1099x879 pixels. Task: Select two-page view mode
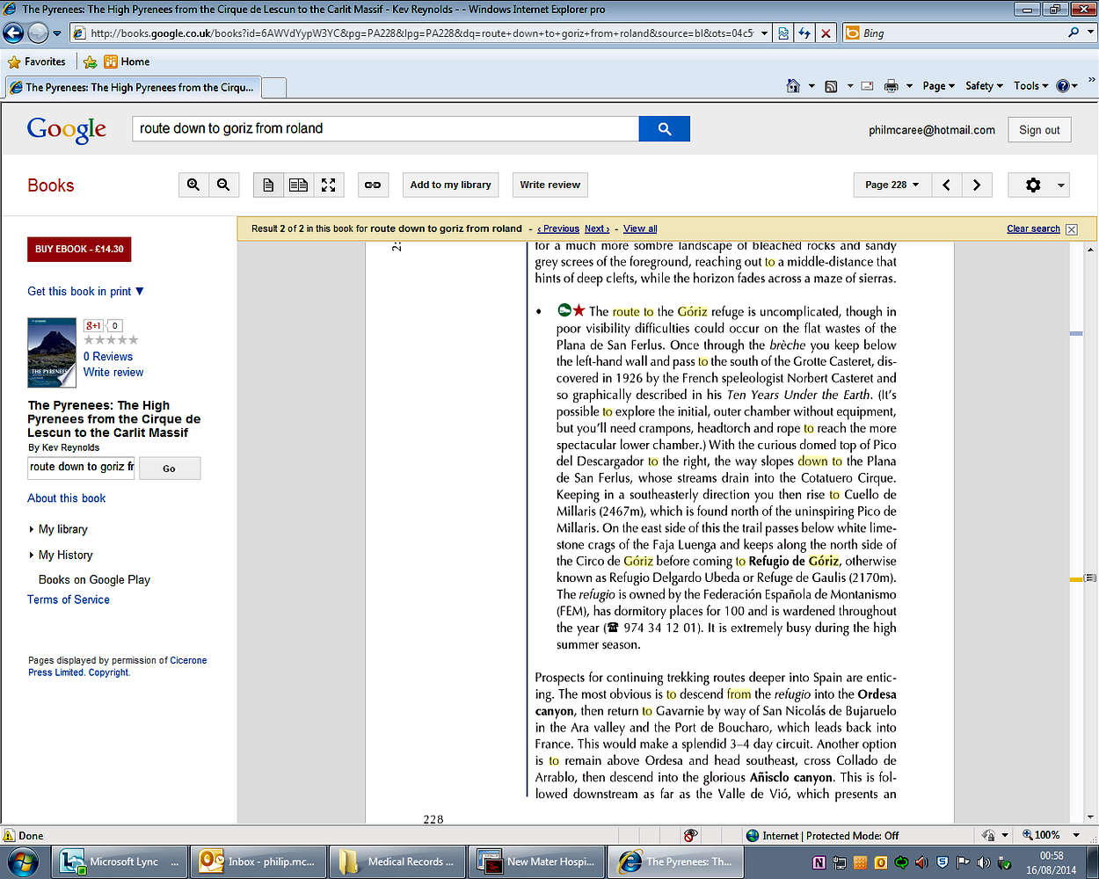coord(298,185)
